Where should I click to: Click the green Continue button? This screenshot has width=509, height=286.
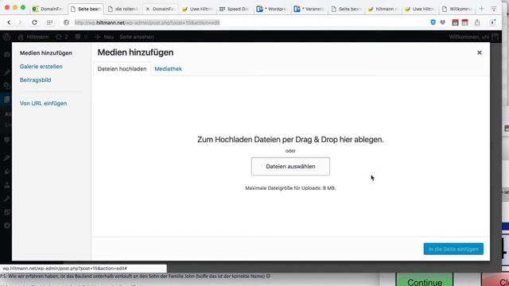pos(424,280)
